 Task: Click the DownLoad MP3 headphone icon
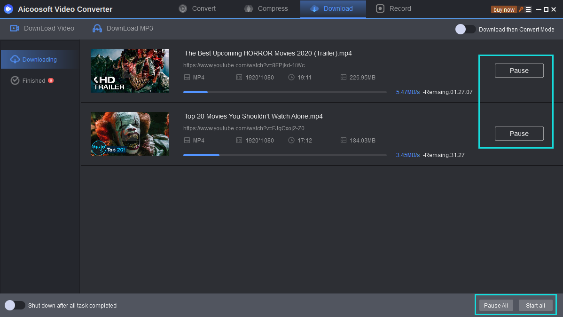point(97,28)
